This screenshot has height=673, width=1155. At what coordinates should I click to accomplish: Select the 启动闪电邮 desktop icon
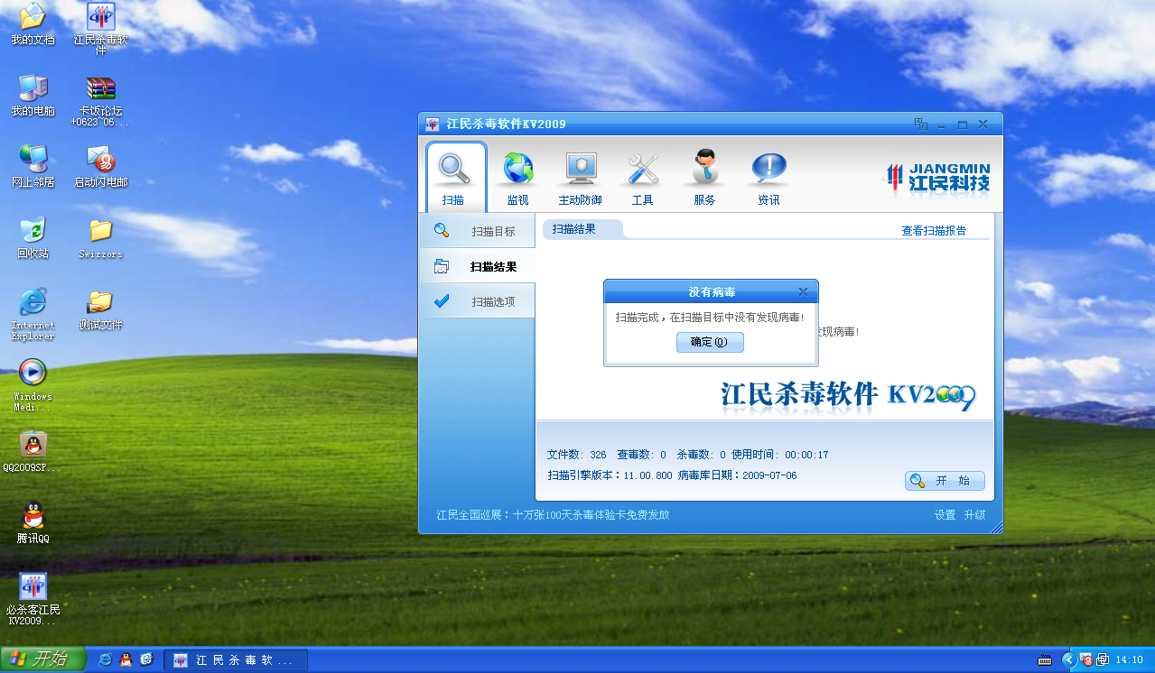point(100,166)
